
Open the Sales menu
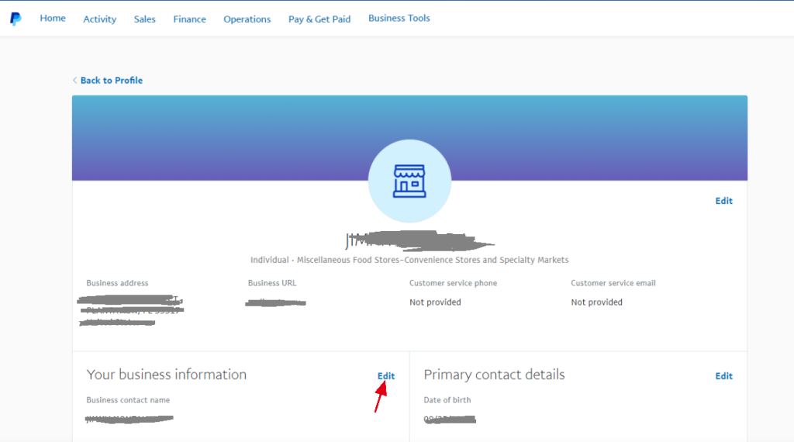point(144,19)
